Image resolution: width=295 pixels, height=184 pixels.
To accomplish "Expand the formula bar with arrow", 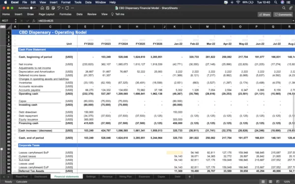I will [293, 21].
